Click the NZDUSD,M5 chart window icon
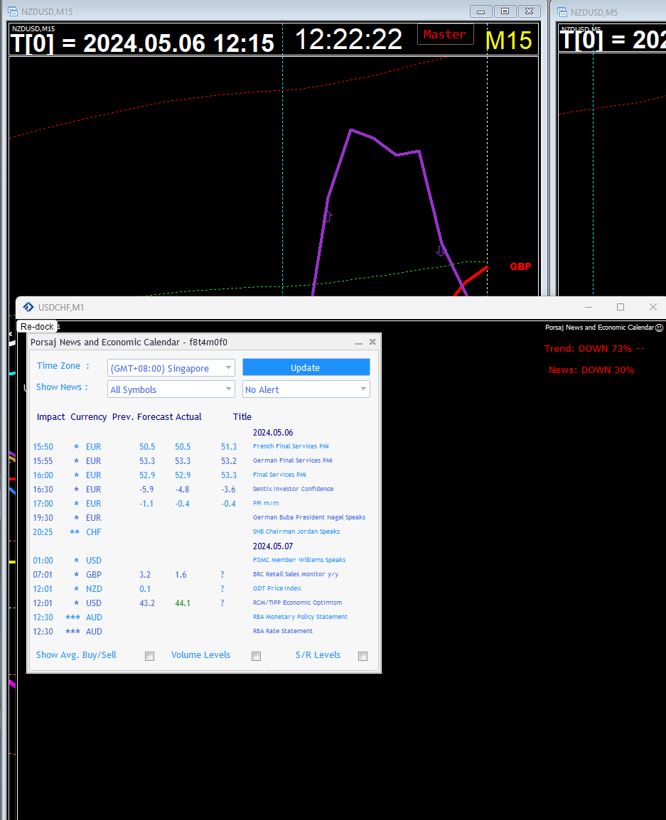The width and height of the screenshot is (666, 820). [562, 11]
